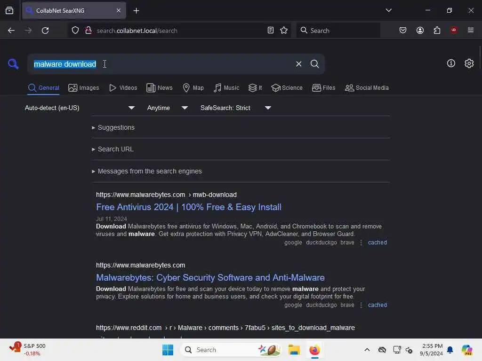482x361 pixels.
Task: Switch to the Map tab
Action: click(x=193, y=88)
